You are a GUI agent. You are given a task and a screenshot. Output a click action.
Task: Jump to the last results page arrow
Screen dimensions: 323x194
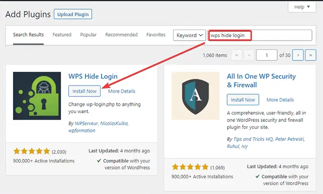(311, 55)
